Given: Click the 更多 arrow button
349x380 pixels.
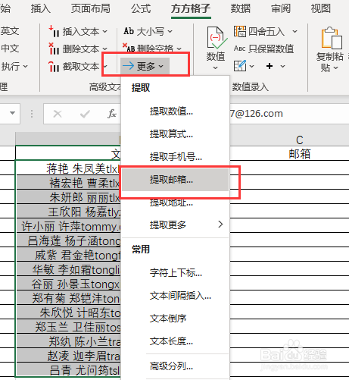Looking at the screenshot, I should [145, 66].
